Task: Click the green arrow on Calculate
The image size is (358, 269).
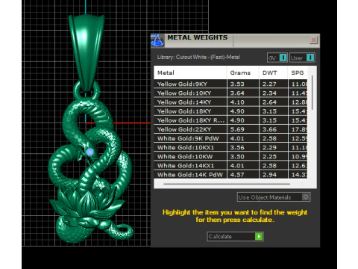Action: [259, 236]
